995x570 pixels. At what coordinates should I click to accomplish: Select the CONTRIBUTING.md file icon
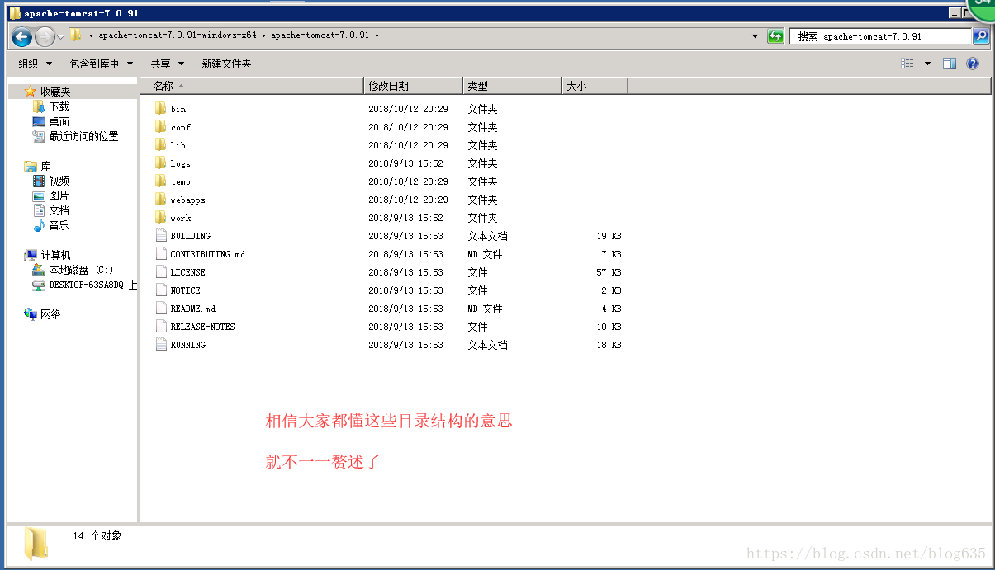[161, 253]
